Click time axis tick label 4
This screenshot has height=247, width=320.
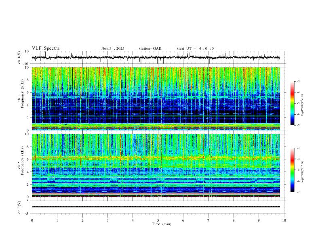pyautogui.click(x=133, y=220)
